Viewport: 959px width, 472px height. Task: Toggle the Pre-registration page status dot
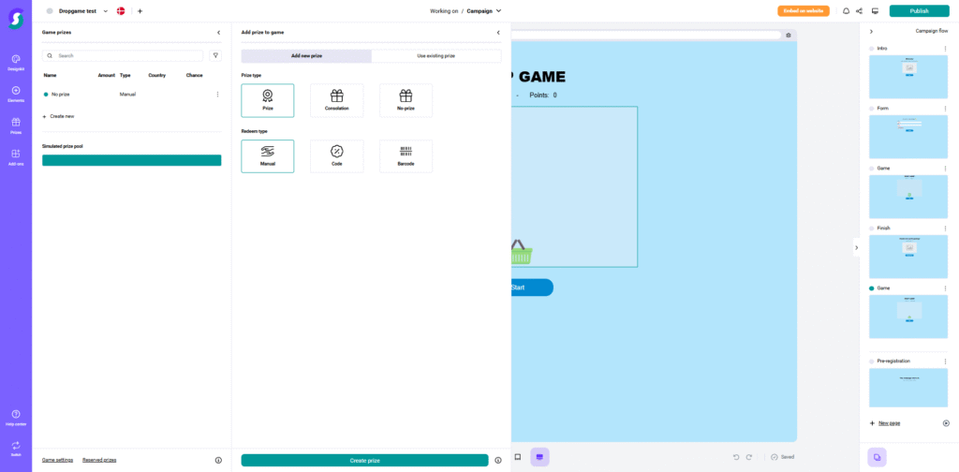872,361
